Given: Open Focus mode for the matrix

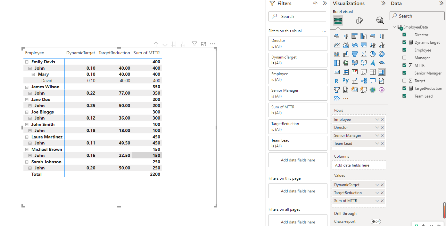Looking at the screenshot, I should (203, 44).
